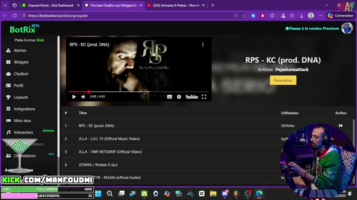Viewport: 357px width, 200px height.
Task: Click the Alertes bell icon
Action: 8,50
